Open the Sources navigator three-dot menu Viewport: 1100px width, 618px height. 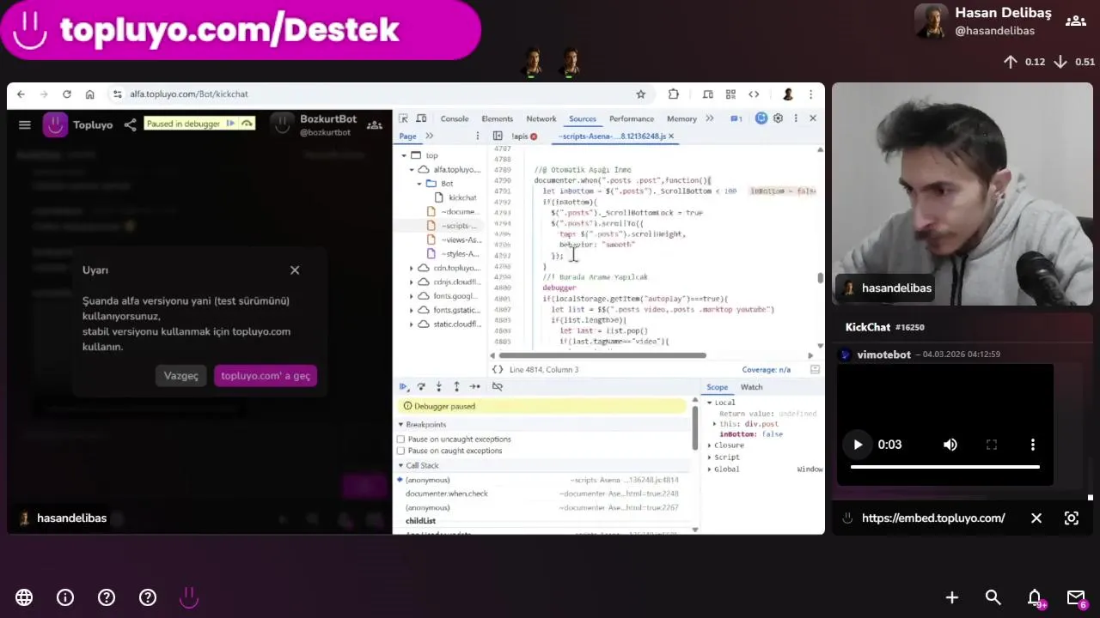tap(477, 136)
